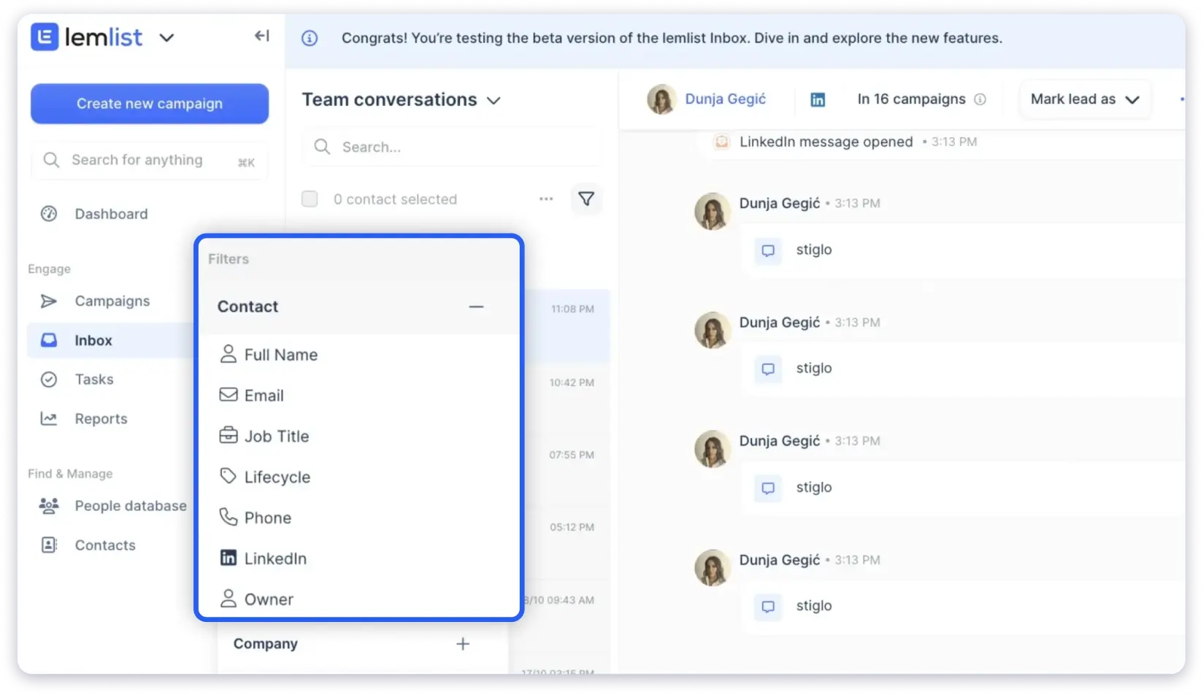Click the info icon next to In 16 campaigns
Screen dimensions: 1203x695
click(x=980, y=99)
